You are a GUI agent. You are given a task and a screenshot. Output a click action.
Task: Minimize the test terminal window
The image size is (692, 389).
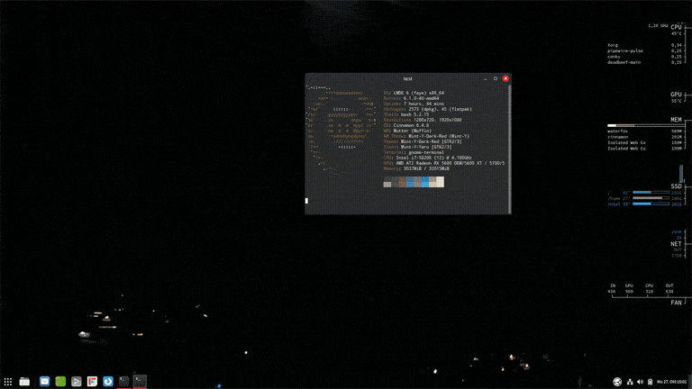486,79
